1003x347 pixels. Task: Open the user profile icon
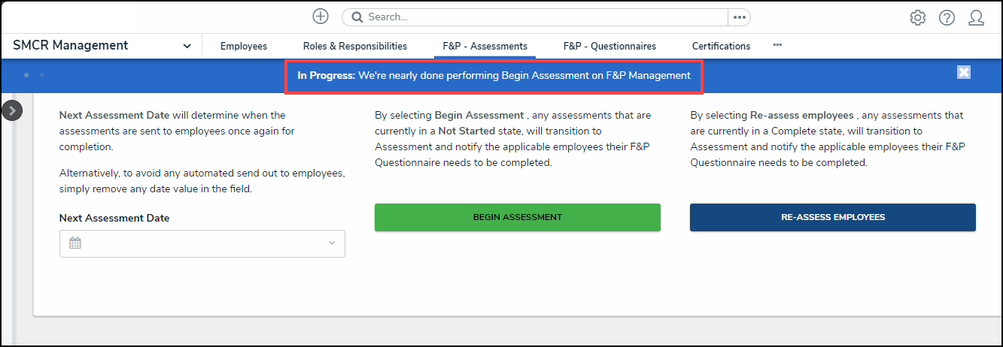[x=976, y=17]
